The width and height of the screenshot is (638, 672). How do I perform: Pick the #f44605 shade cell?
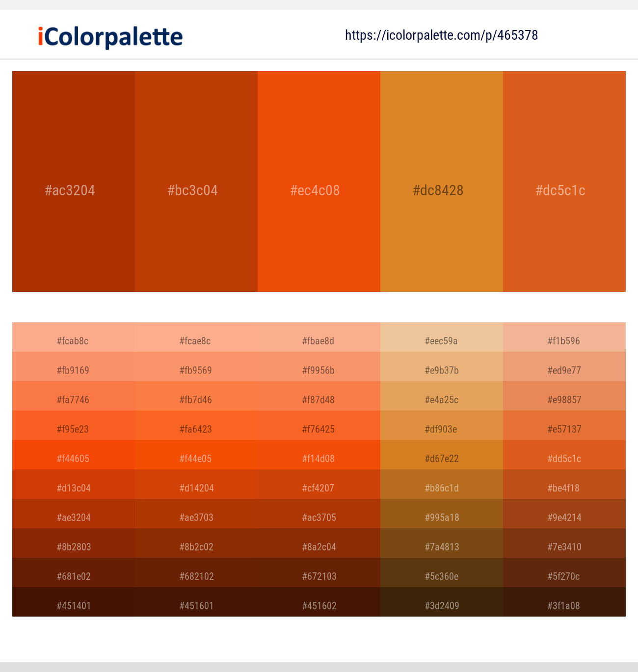tap(74, 455)
